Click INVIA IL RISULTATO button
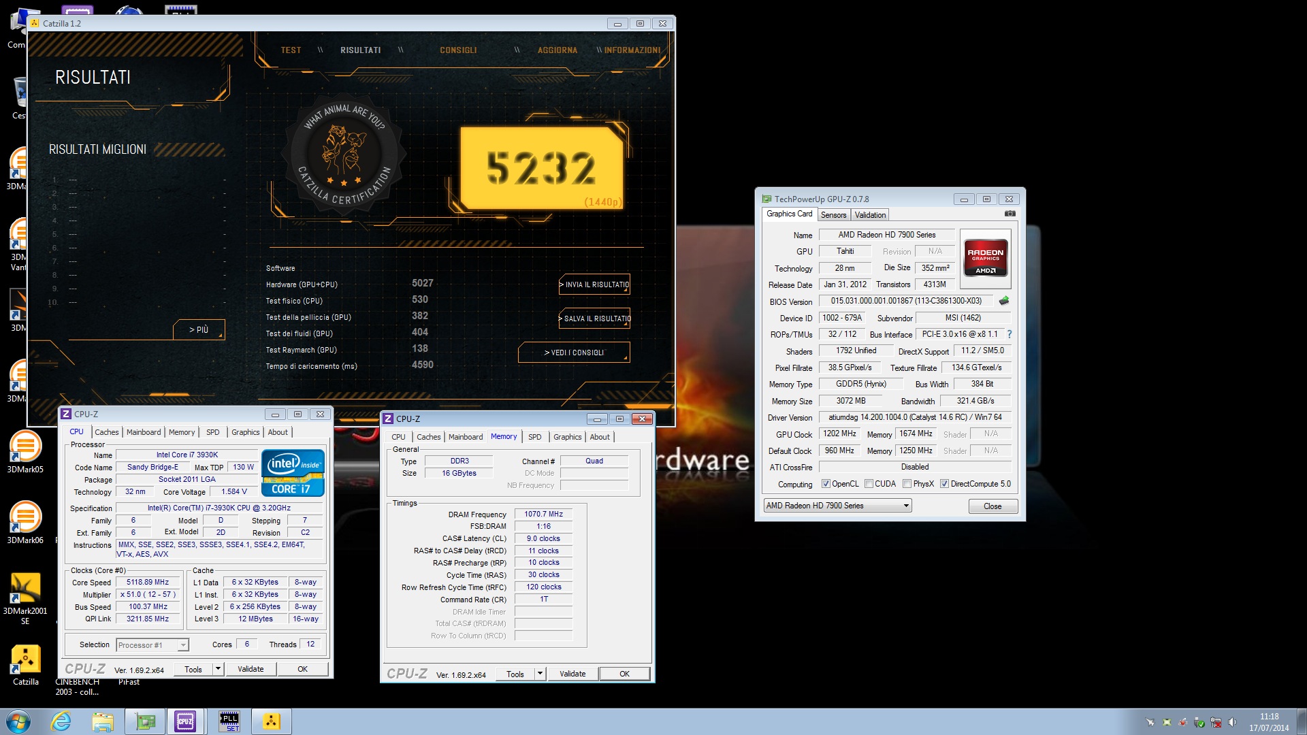Screen dimensions: 1307x735 (594, 284)
